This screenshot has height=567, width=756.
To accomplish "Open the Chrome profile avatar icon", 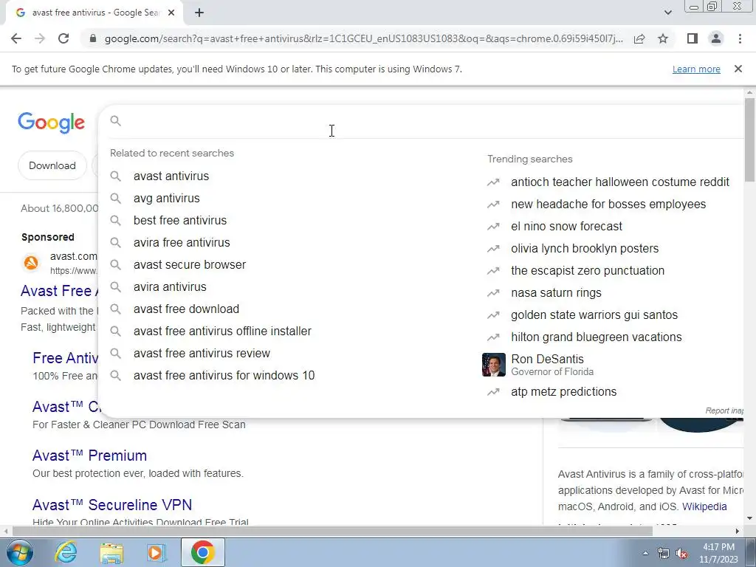I will click(x=716, y=38).
